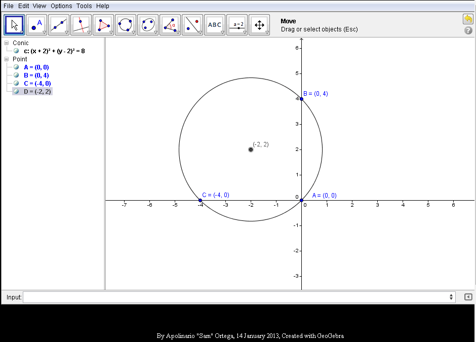476x342 pixels.
Task: Select the Move tool
Action: (14, 24)
